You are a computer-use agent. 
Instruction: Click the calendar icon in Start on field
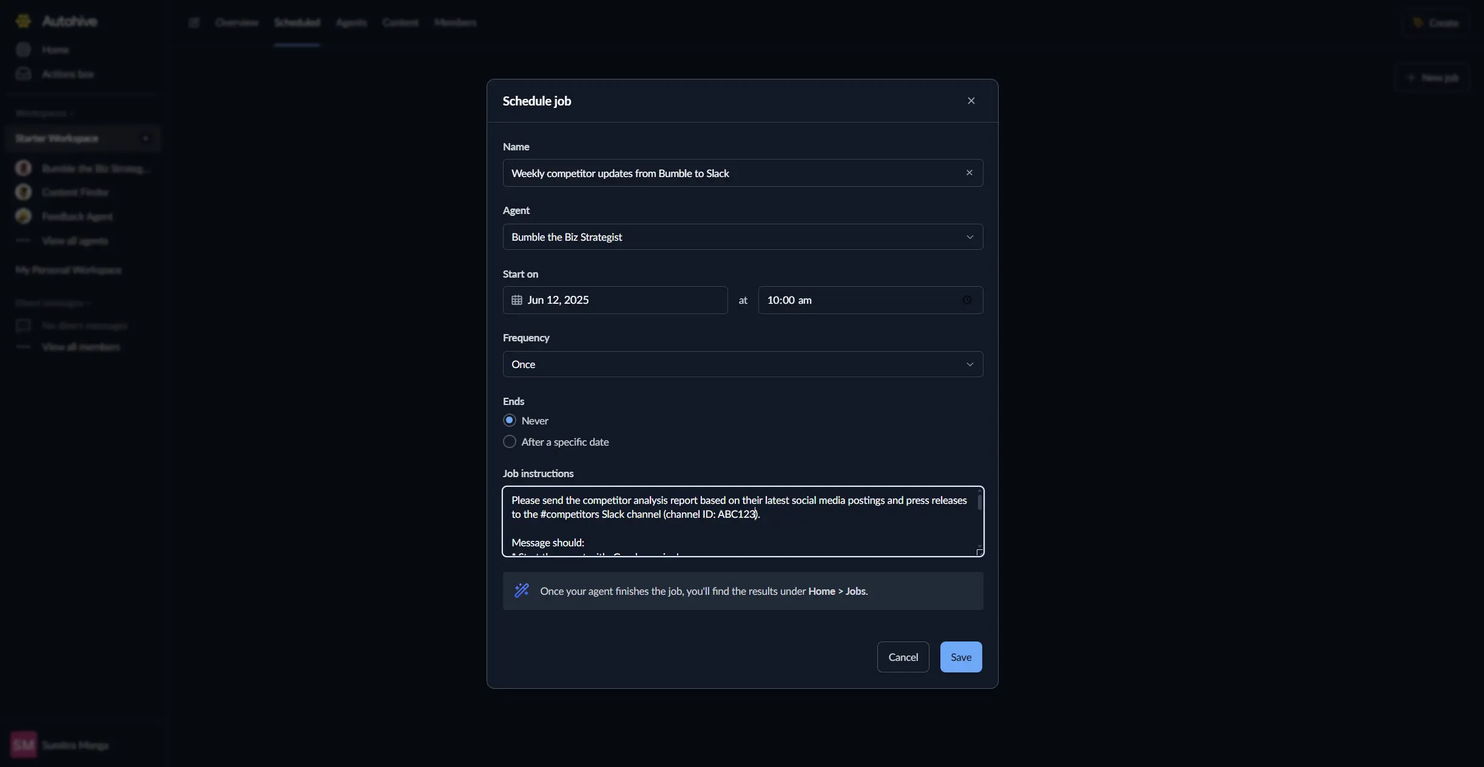tap(516, 300)
